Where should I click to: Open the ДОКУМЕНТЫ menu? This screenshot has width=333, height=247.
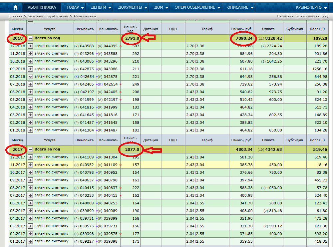tap(133, 7)
